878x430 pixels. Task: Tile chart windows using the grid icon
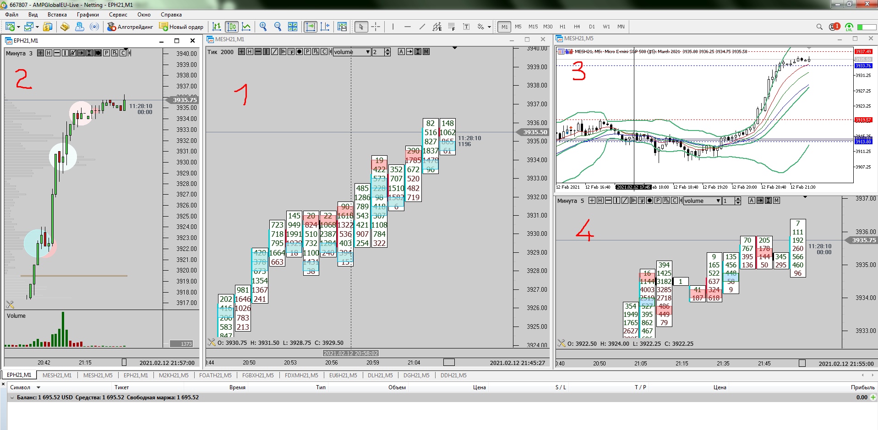(x=293, y=27)
